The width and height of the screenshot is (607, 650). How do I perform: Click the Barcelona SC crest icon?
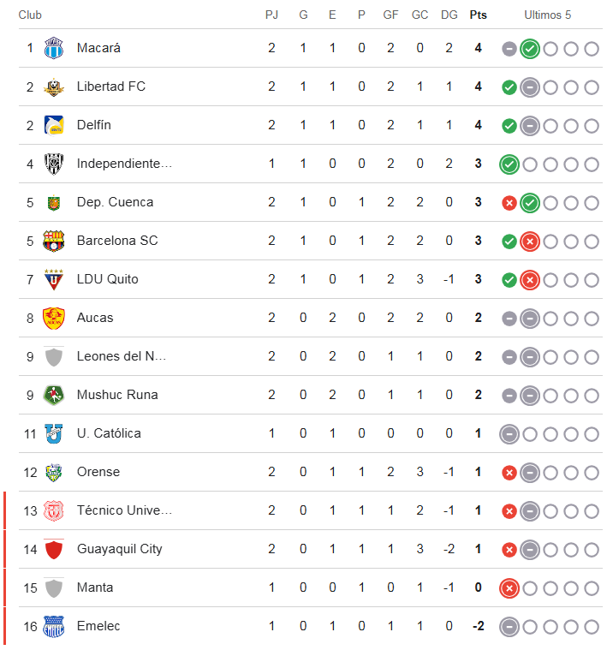[54, 241]
